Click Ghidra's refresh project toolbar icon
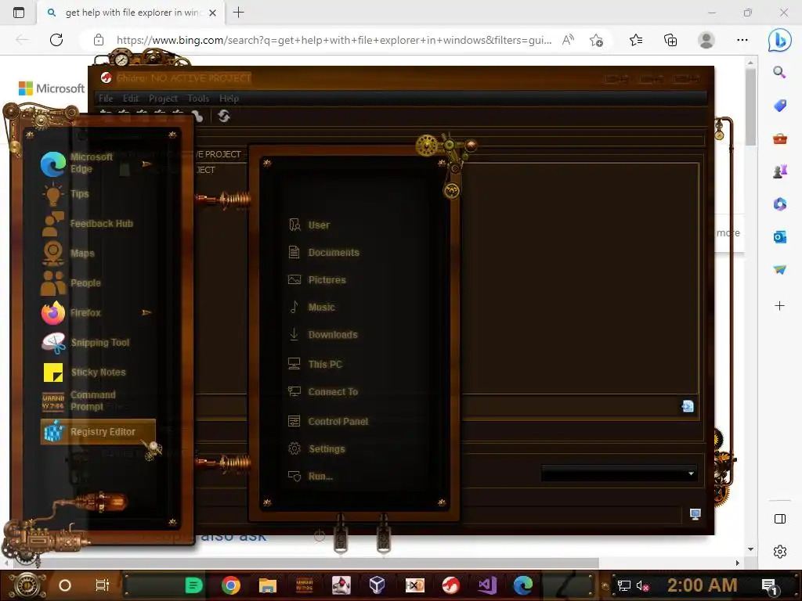 [x=224, y=116]
